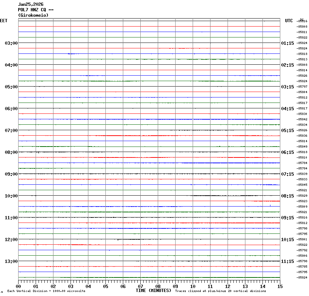Click the 10:00 EET row label
The image size is (309, 296).
(x=11, y=196)
